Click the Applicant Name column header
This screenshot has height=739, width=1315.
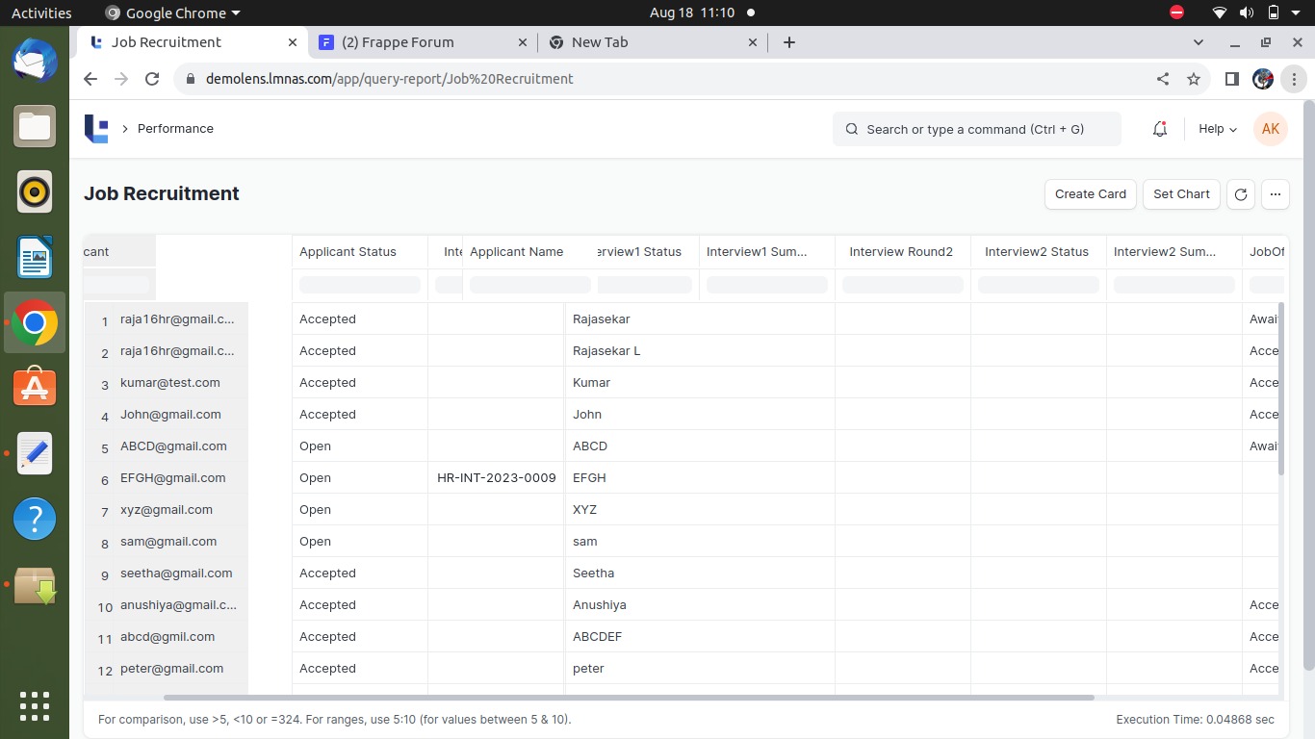coord(529,252)
